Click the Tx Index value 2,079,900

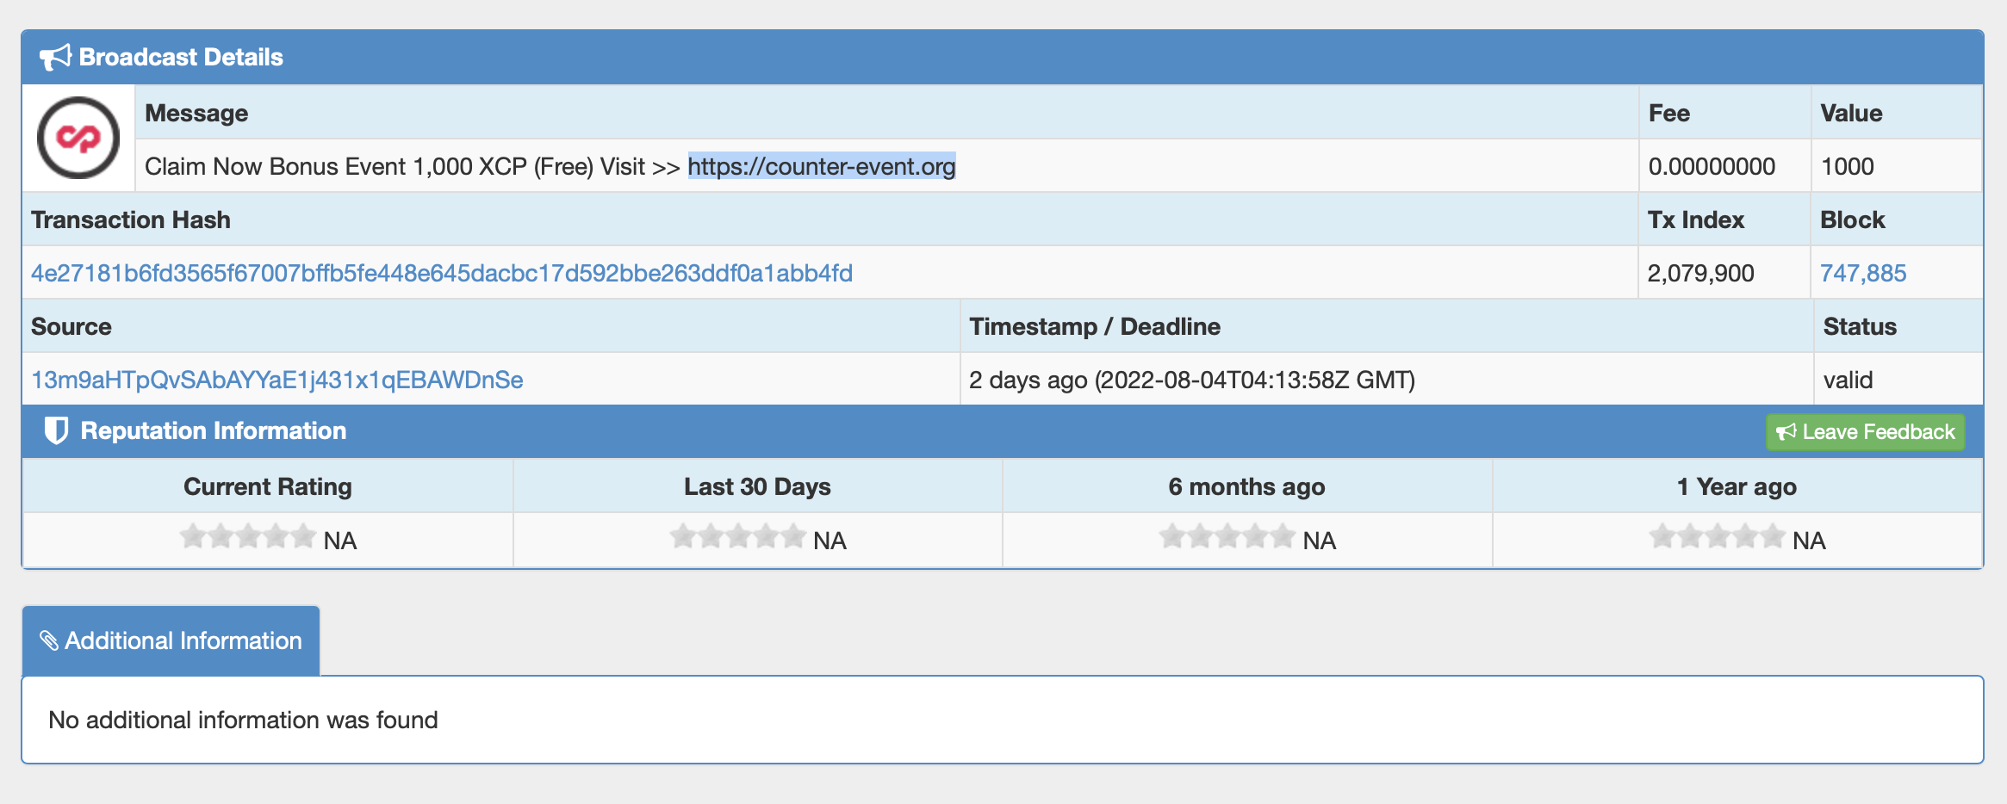[1700, 273]
